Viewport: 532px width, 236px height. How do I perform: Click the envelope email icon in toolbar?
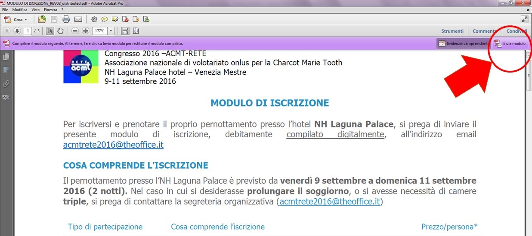click(78, 19)
